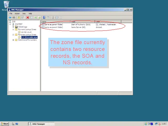Select the Conditional Forwarders label
Image resolution: width=168 pixels, height=126 pixels.
[27, 40]
